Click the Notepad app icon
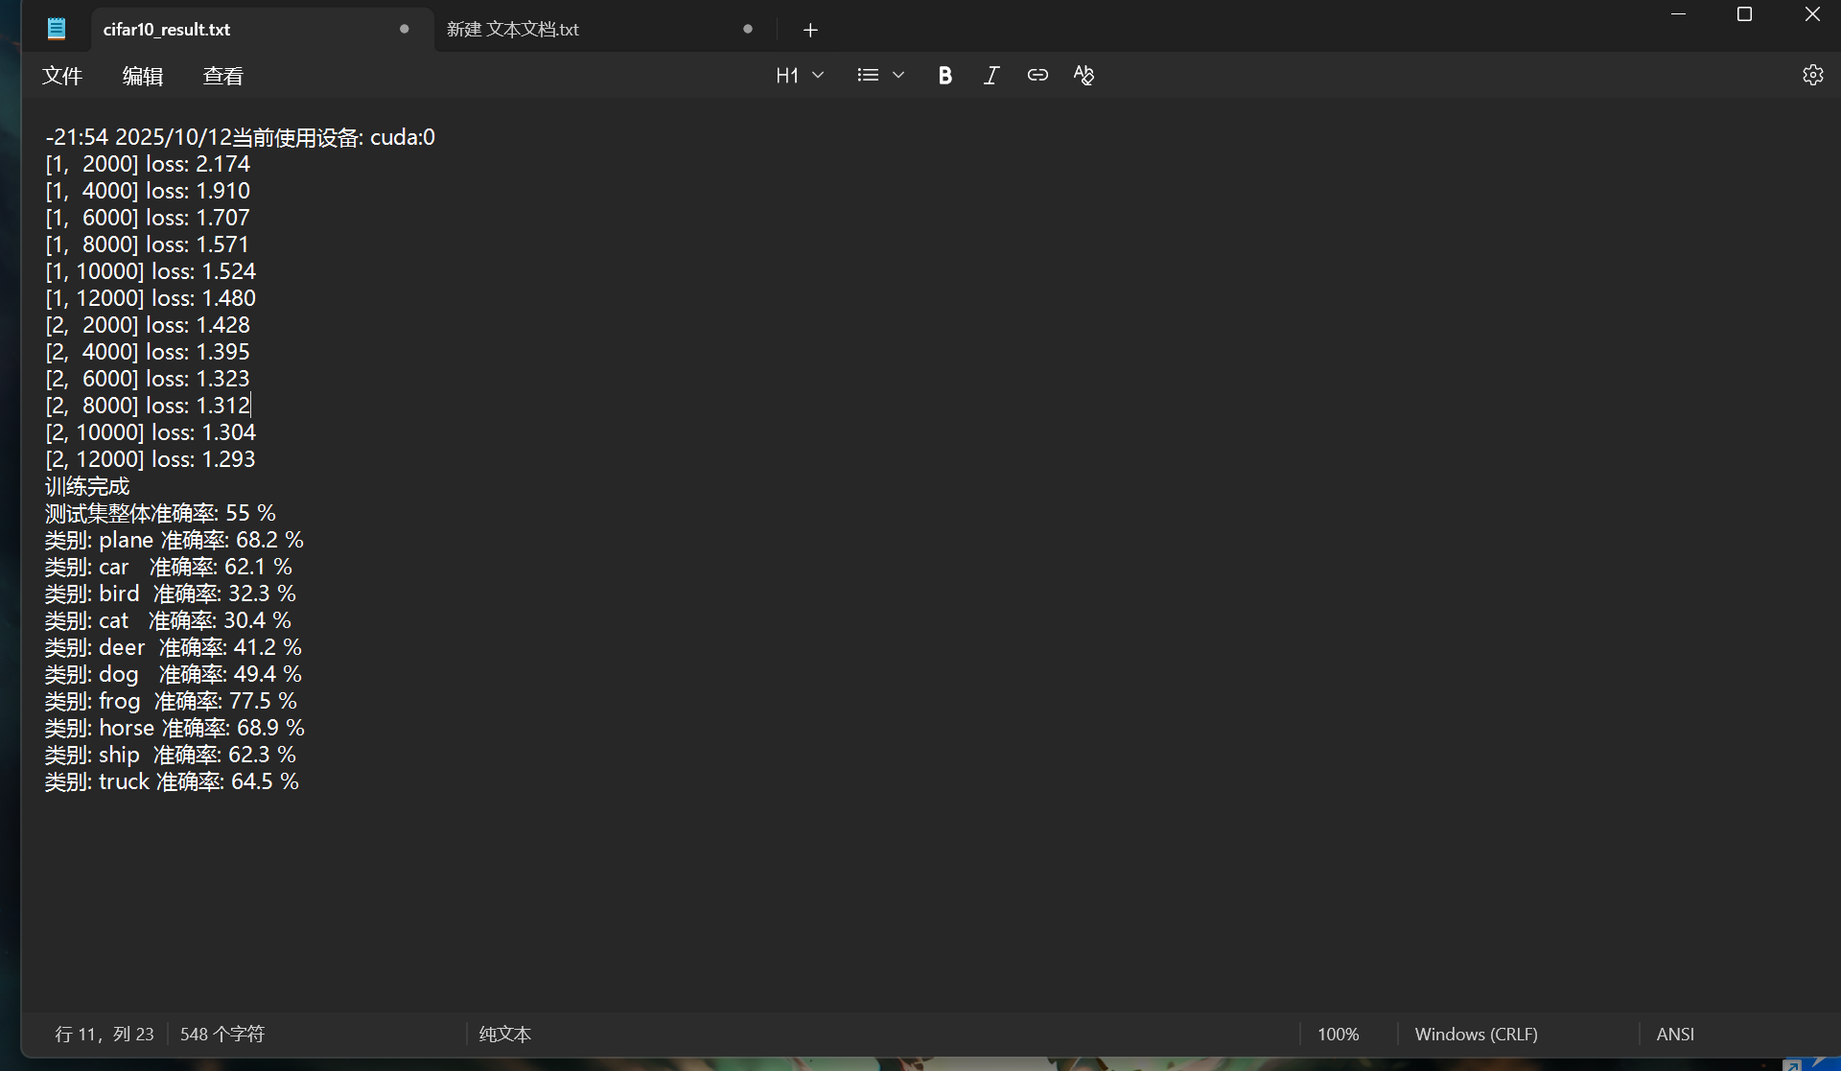Image resolution: width=1841 pixels, height=1071 pixels. 57,29
